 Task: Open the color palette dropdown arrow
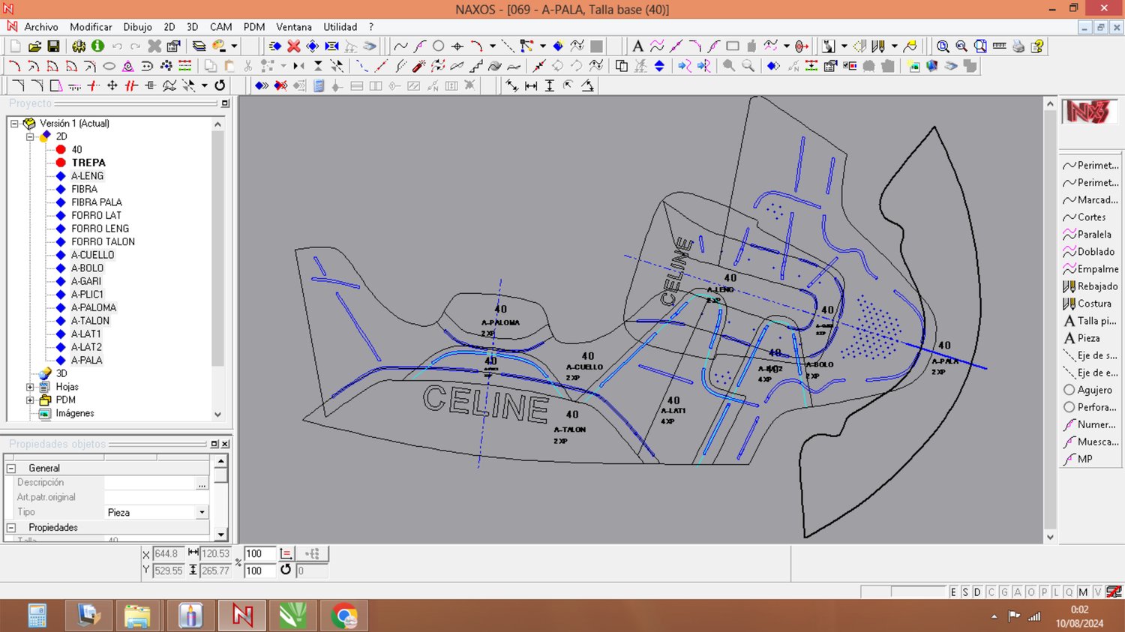(234, 46)
